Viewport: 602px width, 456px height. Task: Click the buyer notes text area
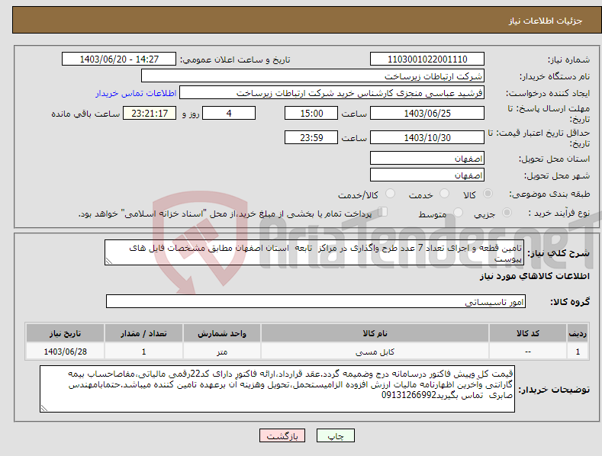[x=277, y=389]
